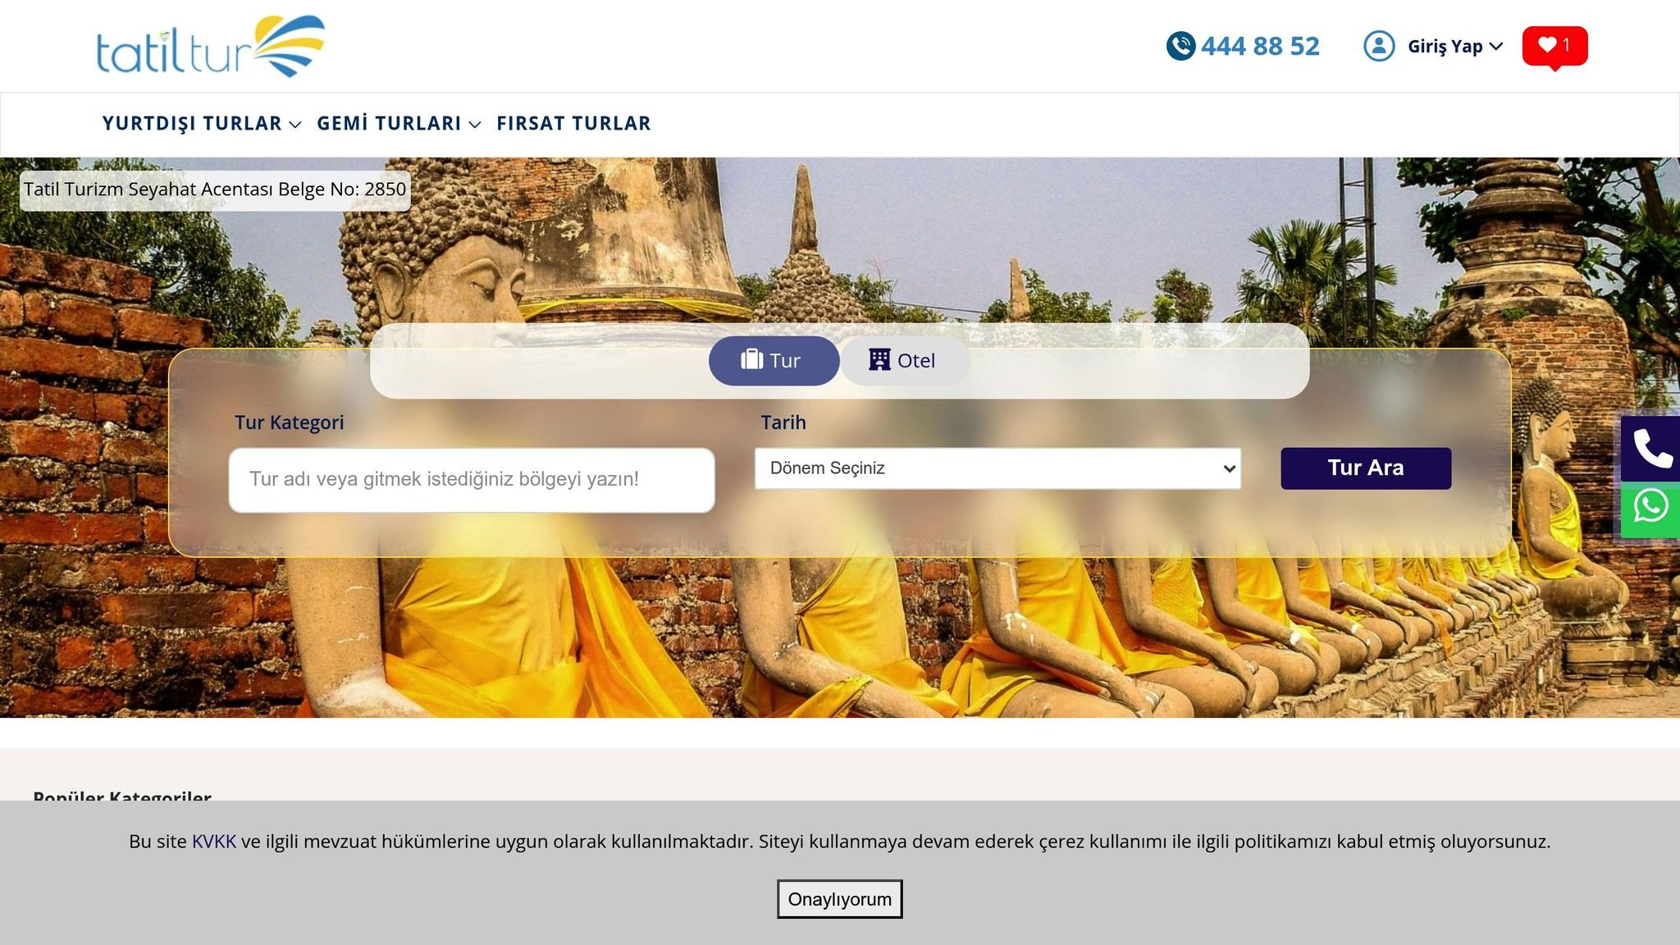Open the red heart favorites badge
The image size is (1680, 945).
coord(1554,46)
